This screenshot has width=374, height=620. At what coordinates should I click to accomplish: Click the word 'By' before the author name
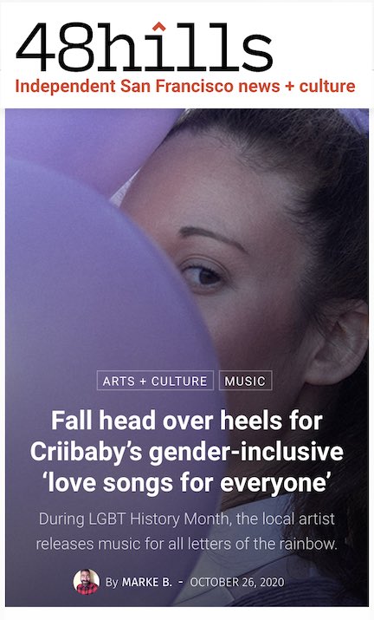tap(112, 582)
